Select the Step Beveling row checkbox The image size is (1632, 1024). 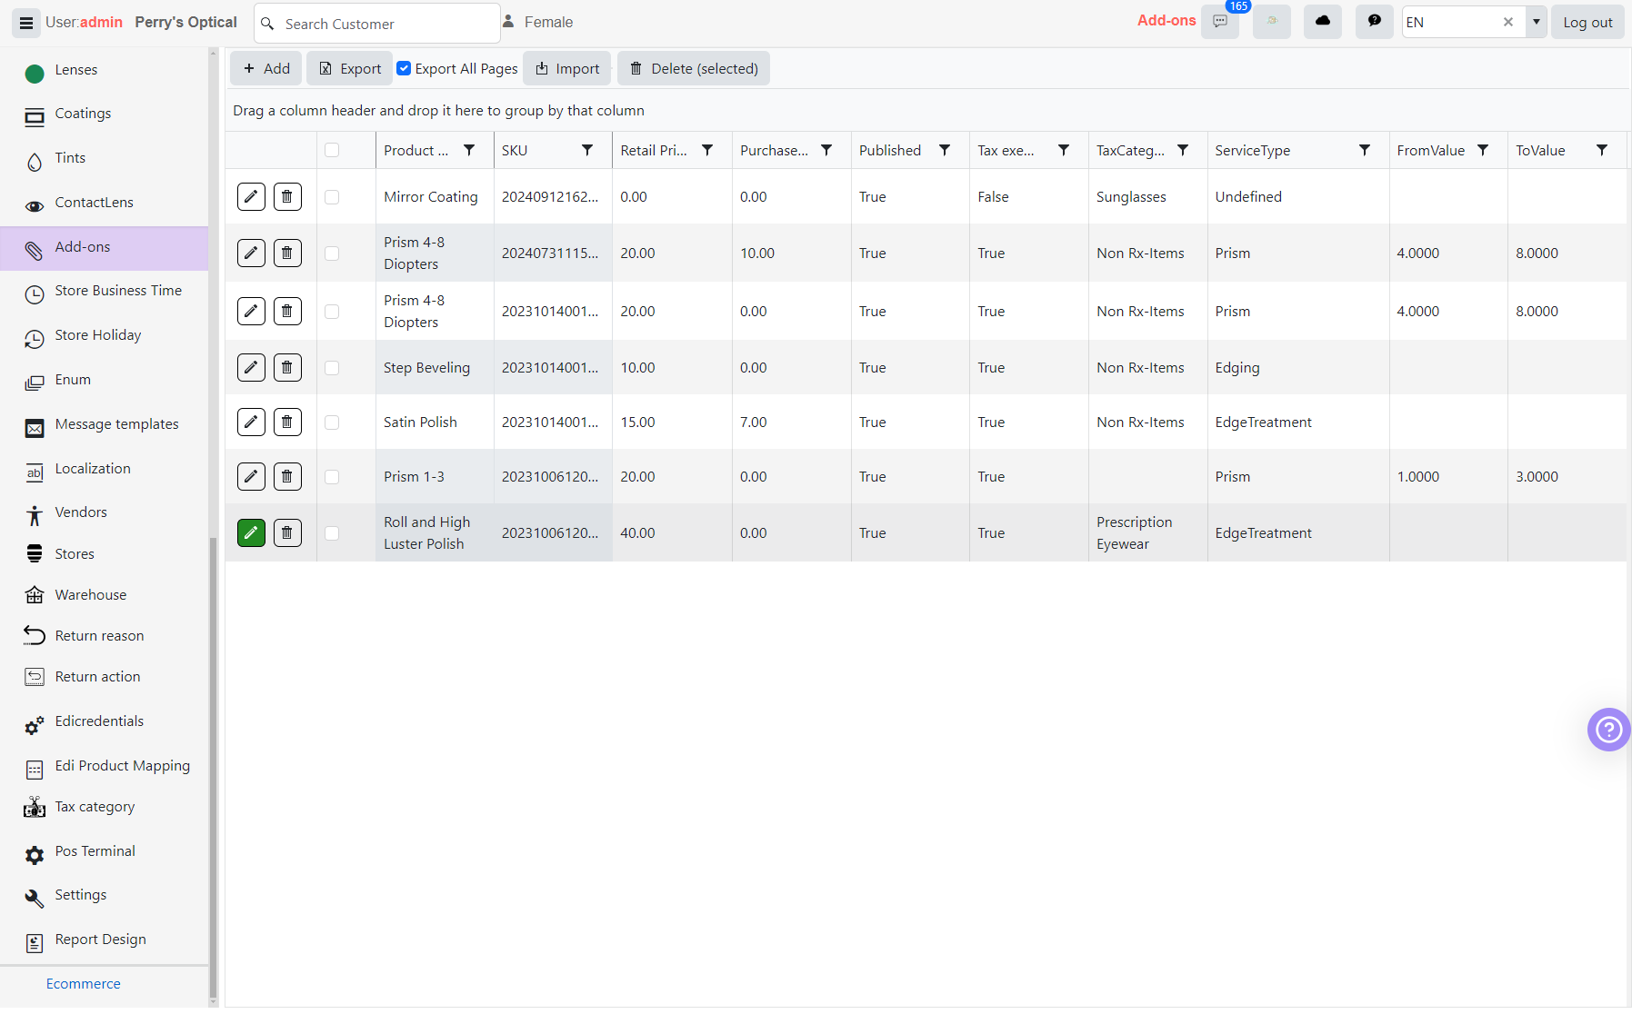pos(332,367)
